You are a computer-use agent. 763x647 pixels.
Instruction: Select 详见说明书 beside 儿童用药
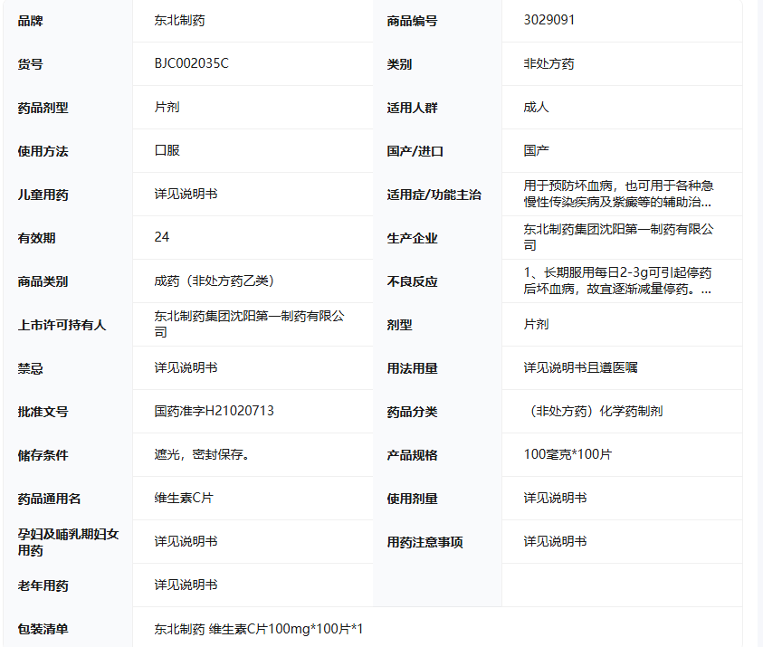pos(186,194)
